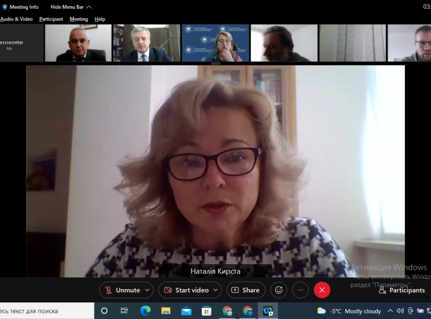Toggle the Participants panel
The height and width of the screenshot is (319, 431).
(x=402, y=290)
